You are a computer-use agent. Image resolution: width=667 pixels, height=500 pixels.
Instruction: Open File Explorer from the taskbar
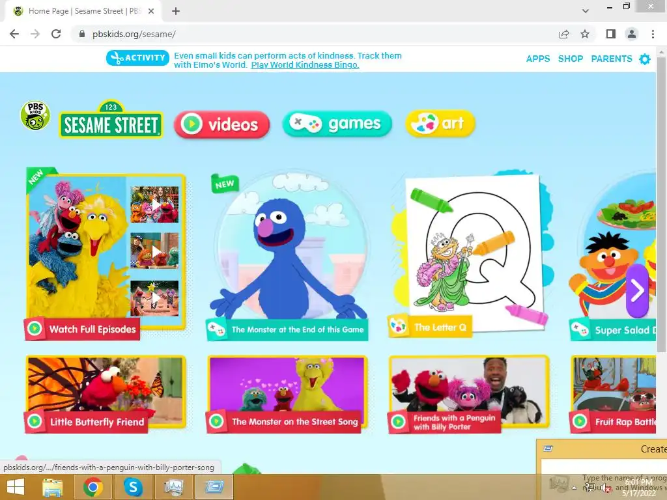[x=53, y=487]
